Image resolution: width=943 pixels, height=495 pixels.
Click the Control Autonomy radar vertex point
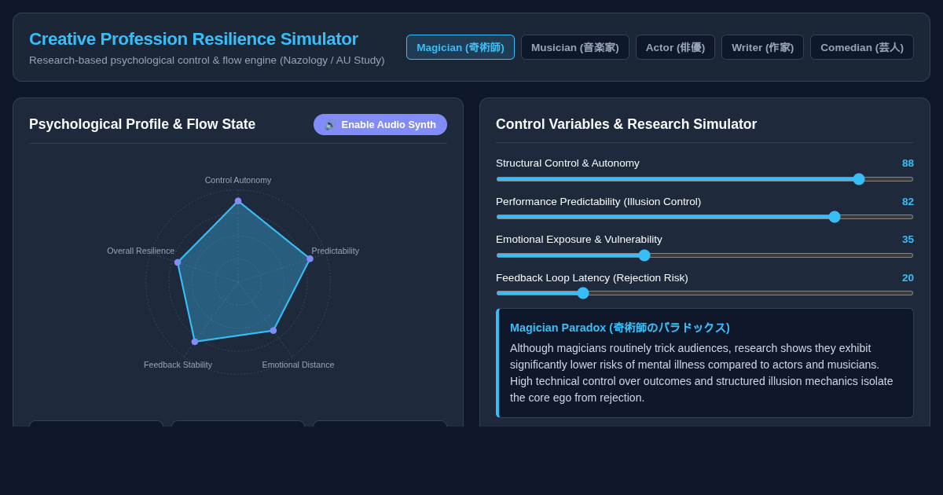click(x=238, y=201)
